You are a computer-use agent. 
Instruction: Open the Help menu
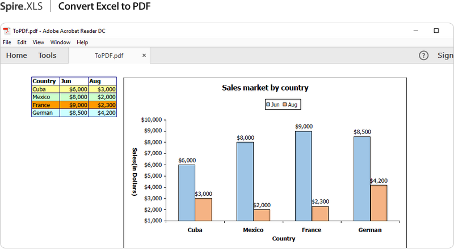pyautogui.click(x=82, y=42)
